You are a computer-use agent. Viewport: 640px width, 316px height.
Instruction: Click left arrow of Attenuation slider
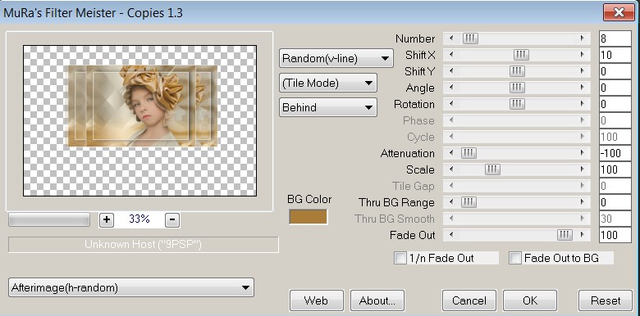(x=451, y=153)
